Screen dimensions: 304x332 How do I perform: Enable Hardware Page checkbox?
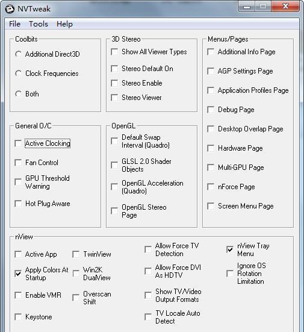click(x=211, y=148)
